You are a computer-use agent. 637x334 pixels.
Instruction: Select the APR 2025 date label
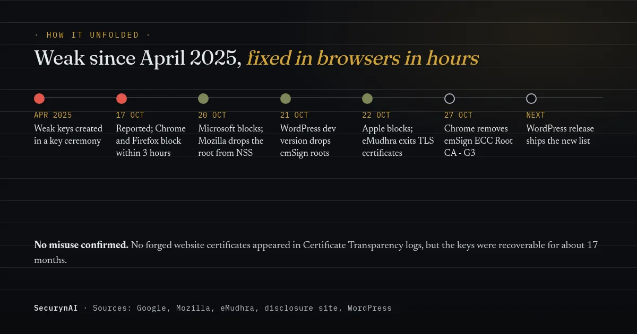tap(53, 115)
